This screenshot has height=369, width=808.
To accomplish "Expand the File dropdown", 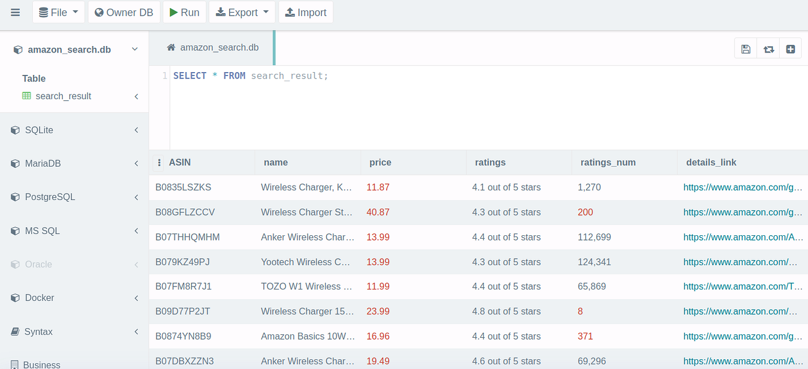I will coord(58,12).
